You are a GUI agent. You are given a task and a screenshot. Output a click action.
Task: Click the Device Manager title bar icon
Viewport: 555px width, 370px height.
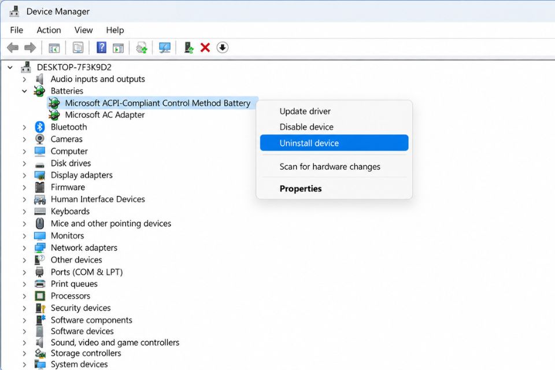[14, 12]
